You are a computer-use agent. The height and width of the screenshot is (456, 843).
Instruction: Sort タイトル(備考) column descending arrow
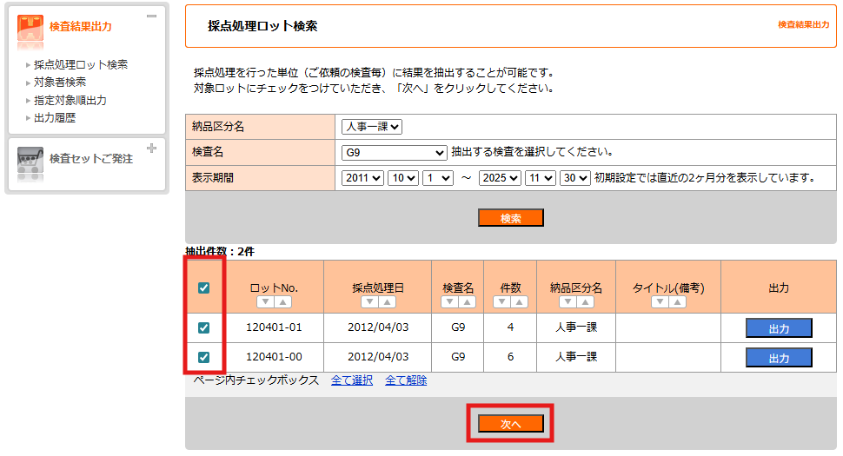(660, 302)
